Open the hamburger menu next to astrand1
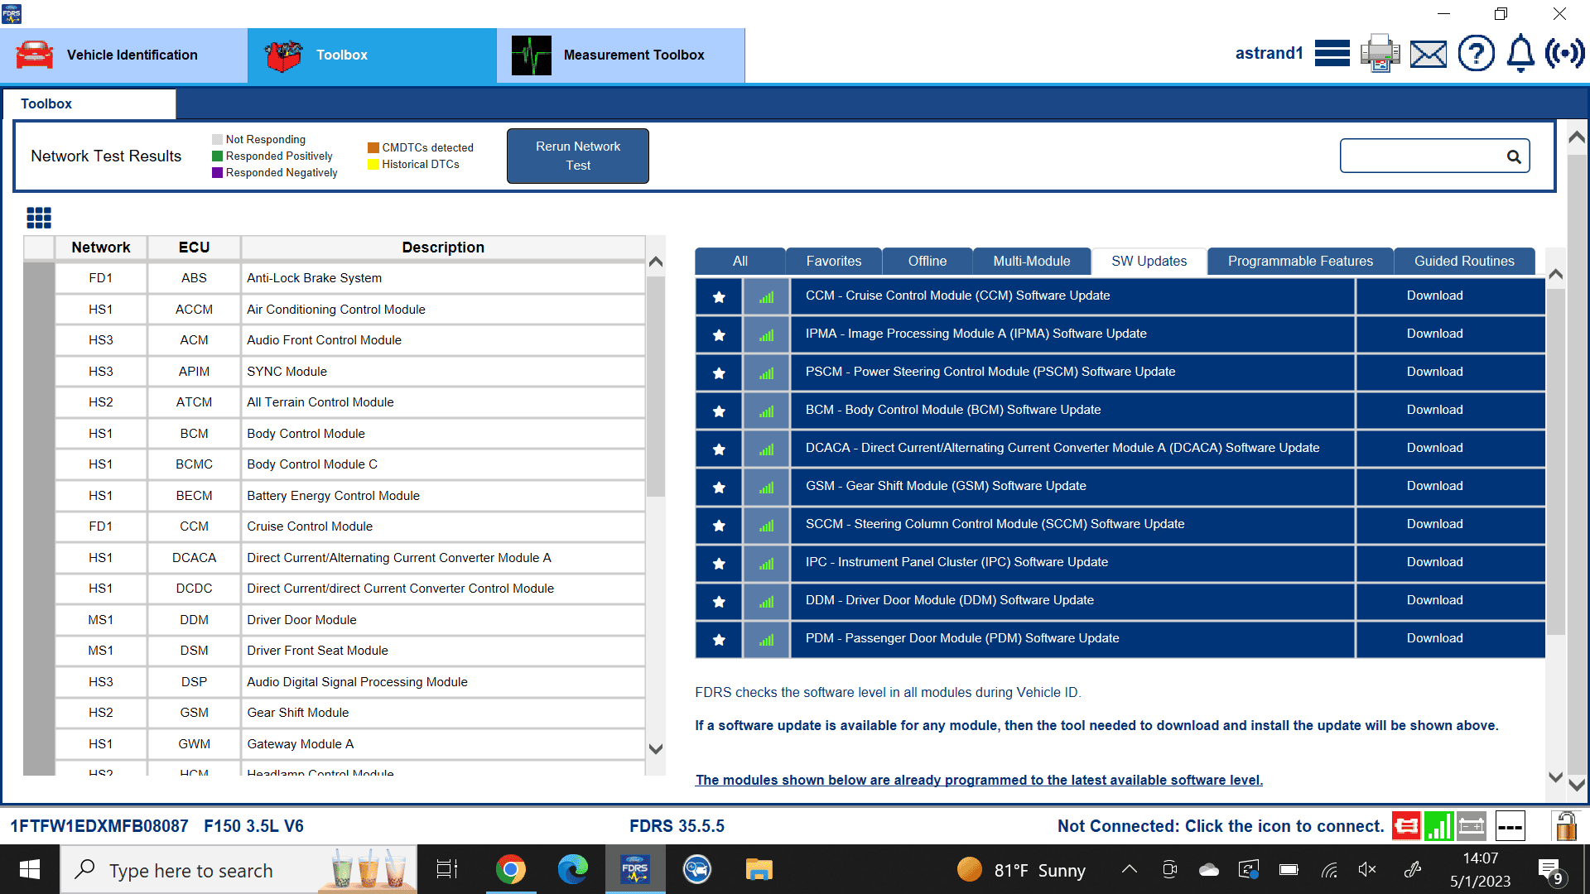1590x894 pixels. 1332,54
